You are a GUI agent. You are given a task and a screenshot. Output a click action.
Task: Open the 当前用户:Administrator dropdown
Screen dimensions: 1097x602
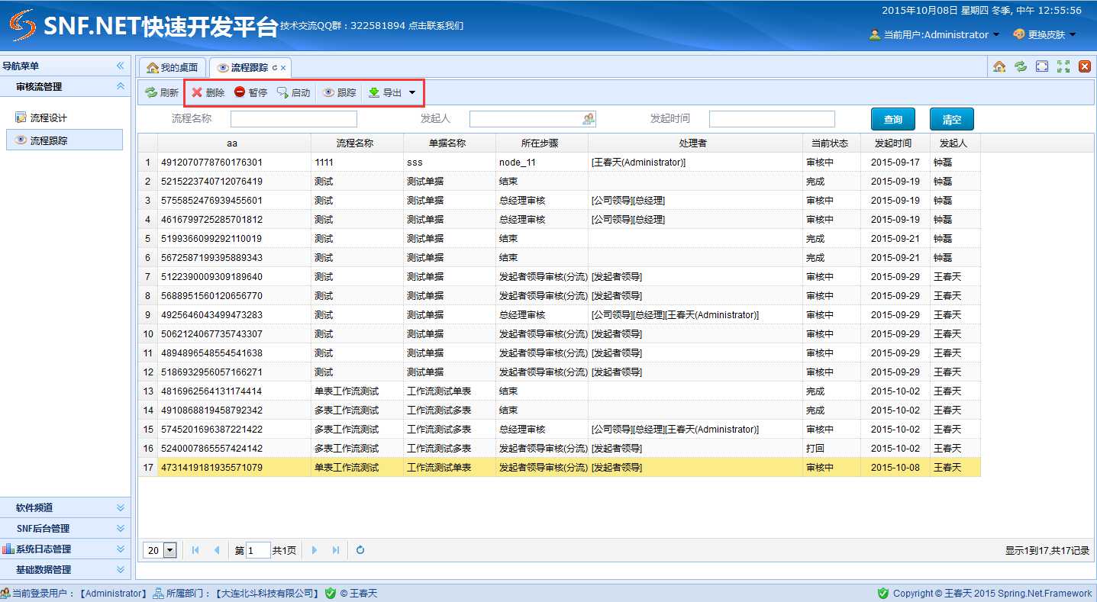tap(934, 34)
